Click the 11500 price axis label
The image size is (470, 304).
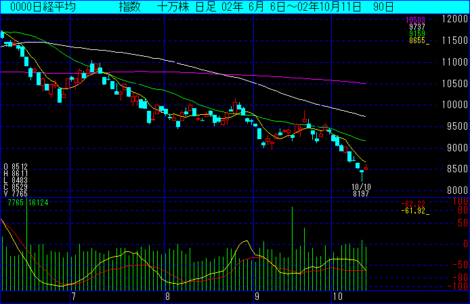(x=455, y=41)
